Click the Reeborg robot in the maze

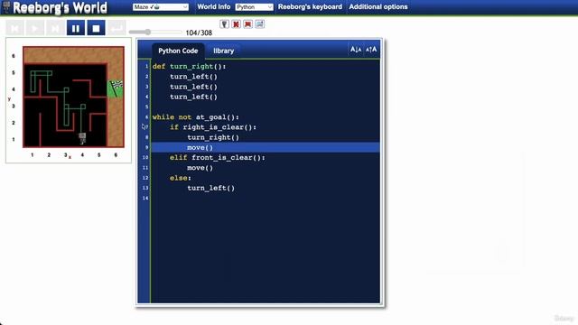82,138
